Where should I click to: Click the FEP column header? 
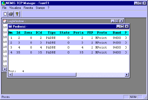[90, 33]
